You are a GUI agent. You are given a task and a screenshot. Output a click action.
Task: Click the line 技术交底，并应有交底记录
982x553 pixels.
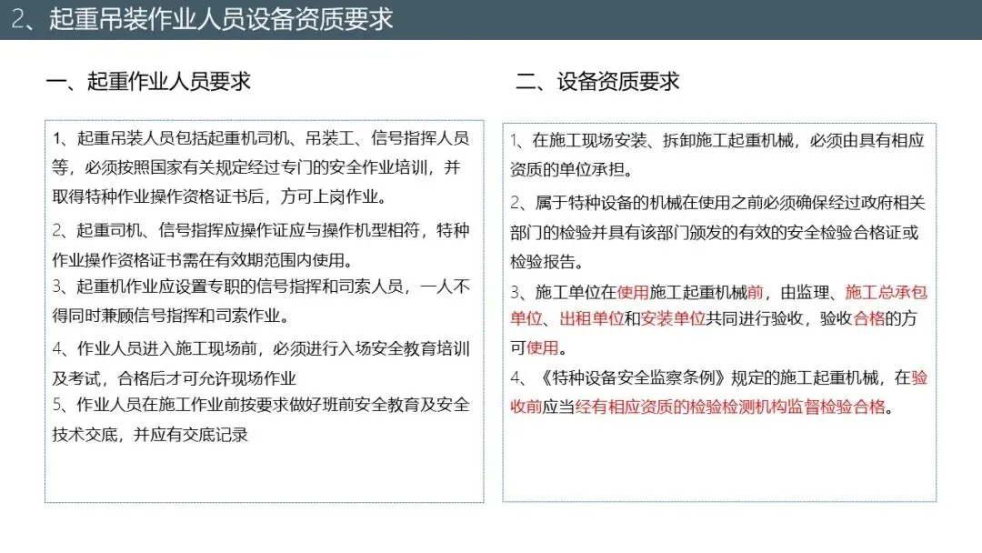[150, 434]
